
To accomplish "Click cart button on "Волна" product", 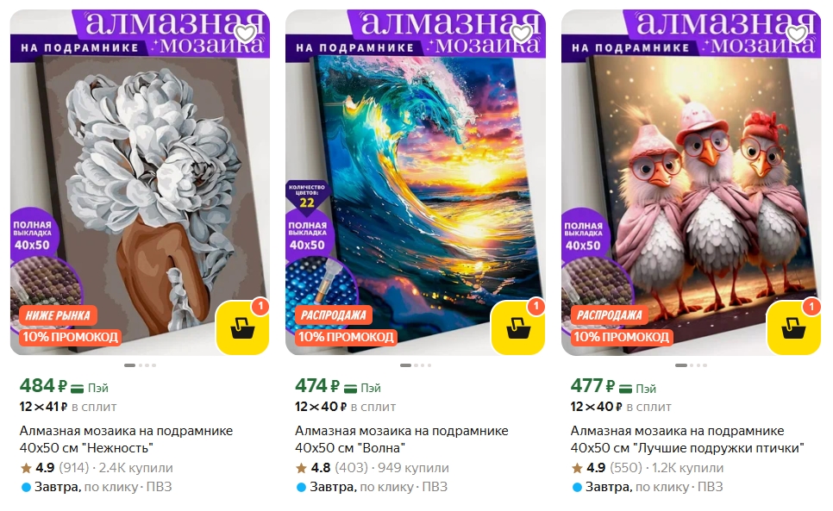I will [518, 327].
